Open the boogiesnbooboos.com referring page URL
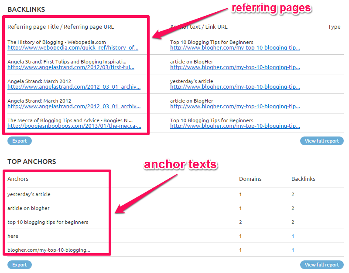 point(74,127)
